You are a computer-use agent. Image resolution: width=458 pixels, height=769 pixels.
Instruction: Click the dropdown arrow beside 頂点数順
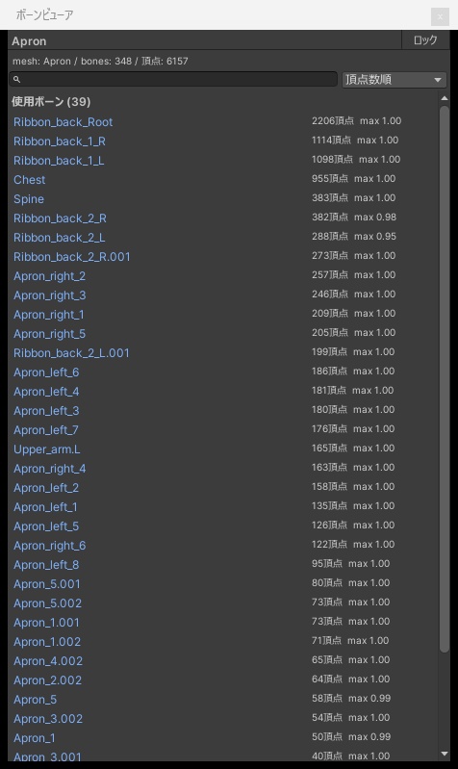(438, 80)
